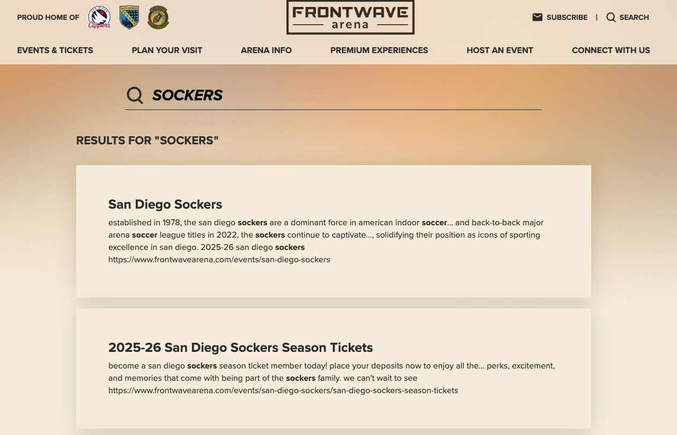Open the 2025-26 Sockers Season Tickets result
This screenshot has width=677, height=435.
coord(240,348)
